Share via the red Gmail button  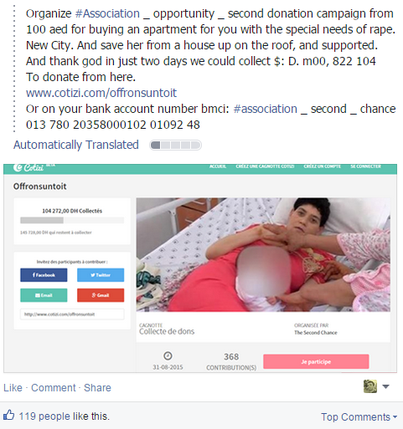tap(101, 295)
